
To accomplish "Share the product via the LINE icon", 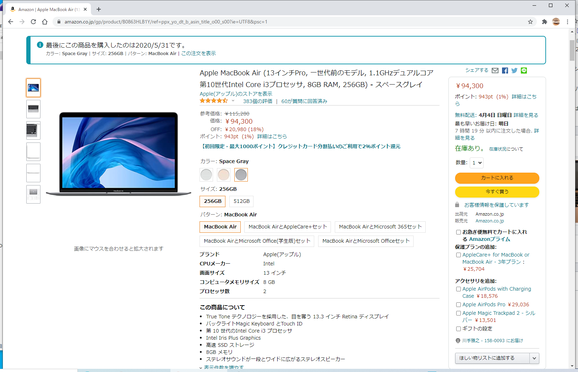I will point(524,70).
